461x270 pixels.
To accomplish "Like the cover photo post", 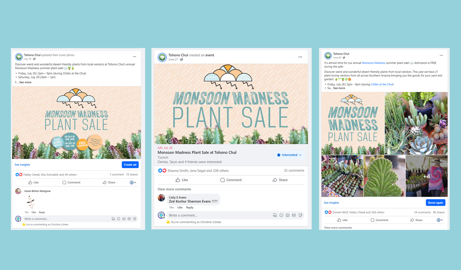I will [33, 182].
